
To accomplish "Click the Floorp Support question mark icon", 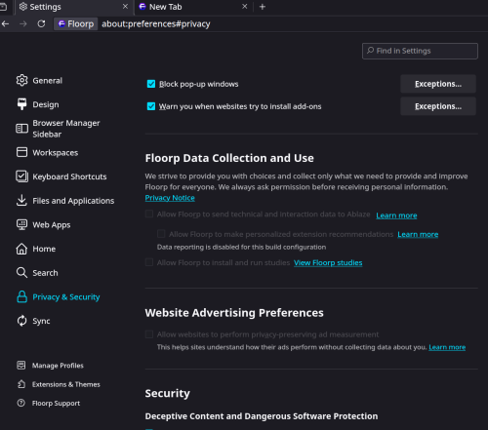I will tap(21, 403).
